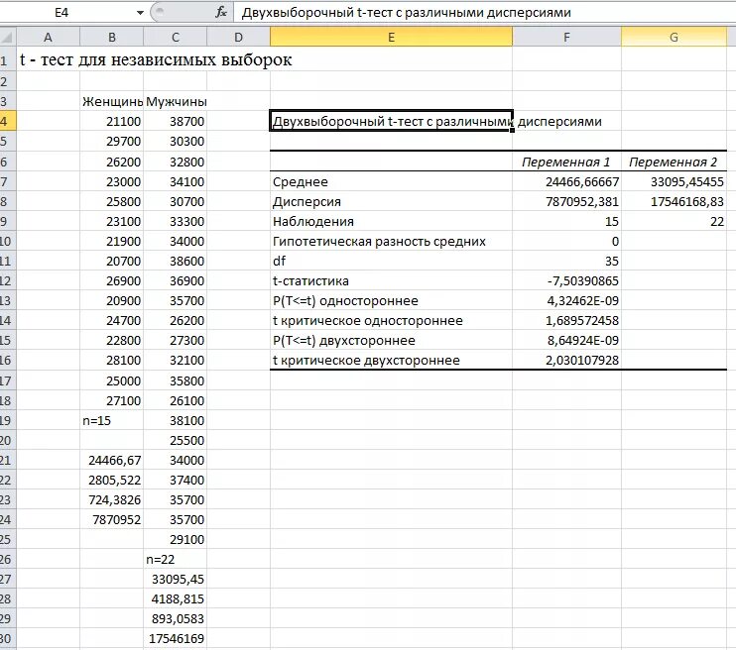This screenshot has width=736, height=650.
Task: Select cell containing 'Двухвыборочный t-тест с различными'
Action: [x=391, y=121]
